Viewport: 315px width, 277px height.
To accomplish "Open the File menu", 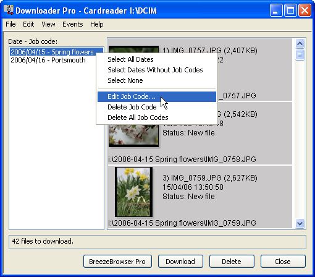I will pyautogui.click(x=10, y=24).
